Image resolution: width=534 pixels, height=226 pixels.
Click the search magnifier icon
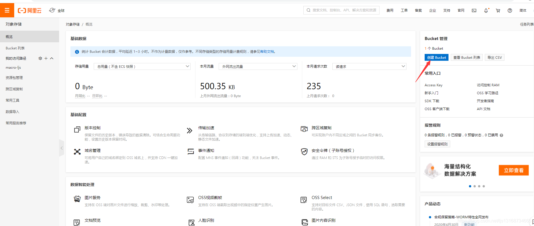[x=308, y=10]
